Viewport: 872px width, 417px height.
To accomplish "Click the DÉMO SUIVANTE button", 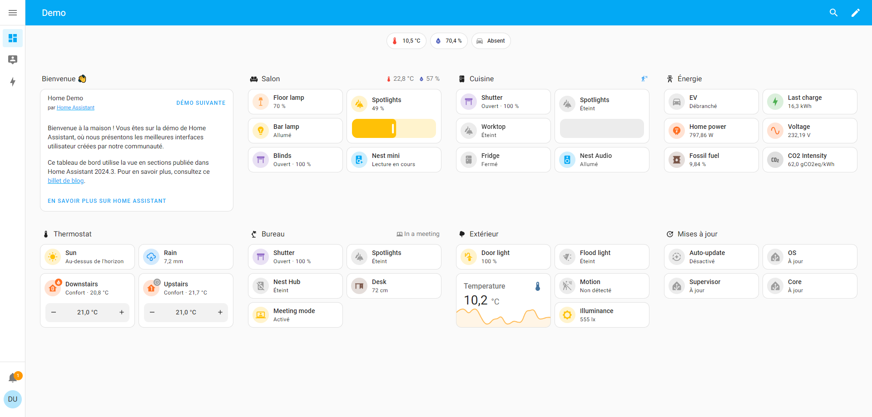I will (x=201, y=103).
